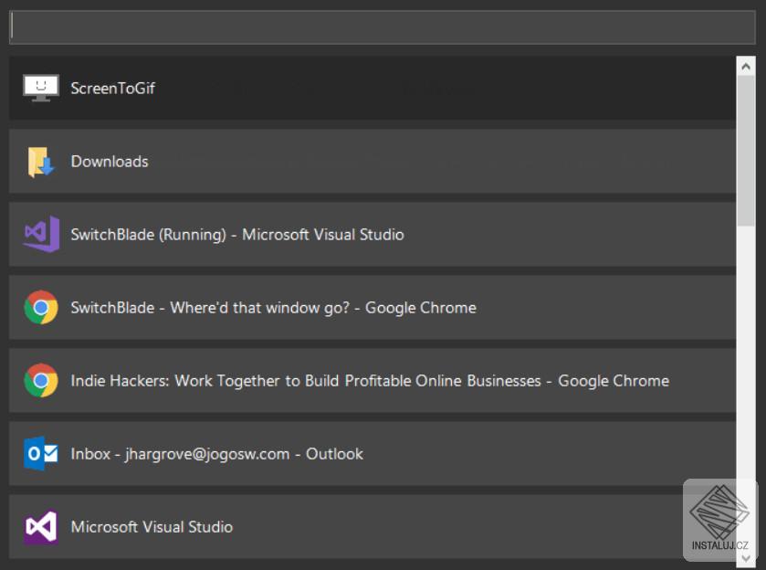766x570 pixels.
Task: Click the INSTALUJ.CZ watermark logo
Action: pyautogui.click(x=719, y=518)
